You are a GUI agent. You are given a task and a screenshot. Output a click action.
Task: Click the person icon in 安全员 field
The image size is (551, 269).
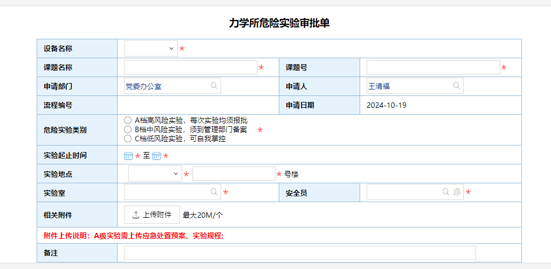(457, 192)
